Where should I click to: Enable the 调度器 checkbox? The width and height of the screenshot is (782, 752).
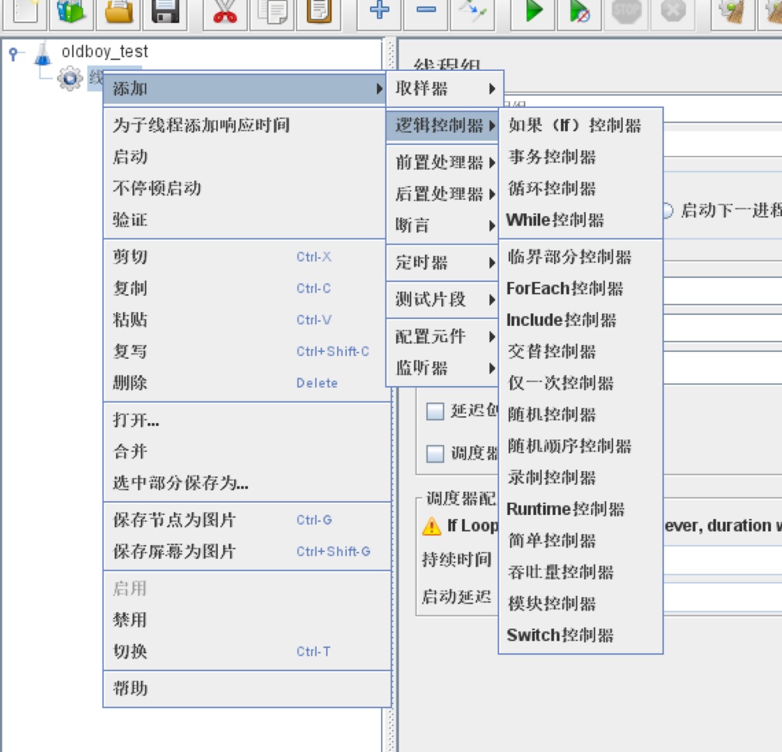click(x=435, y=453)
